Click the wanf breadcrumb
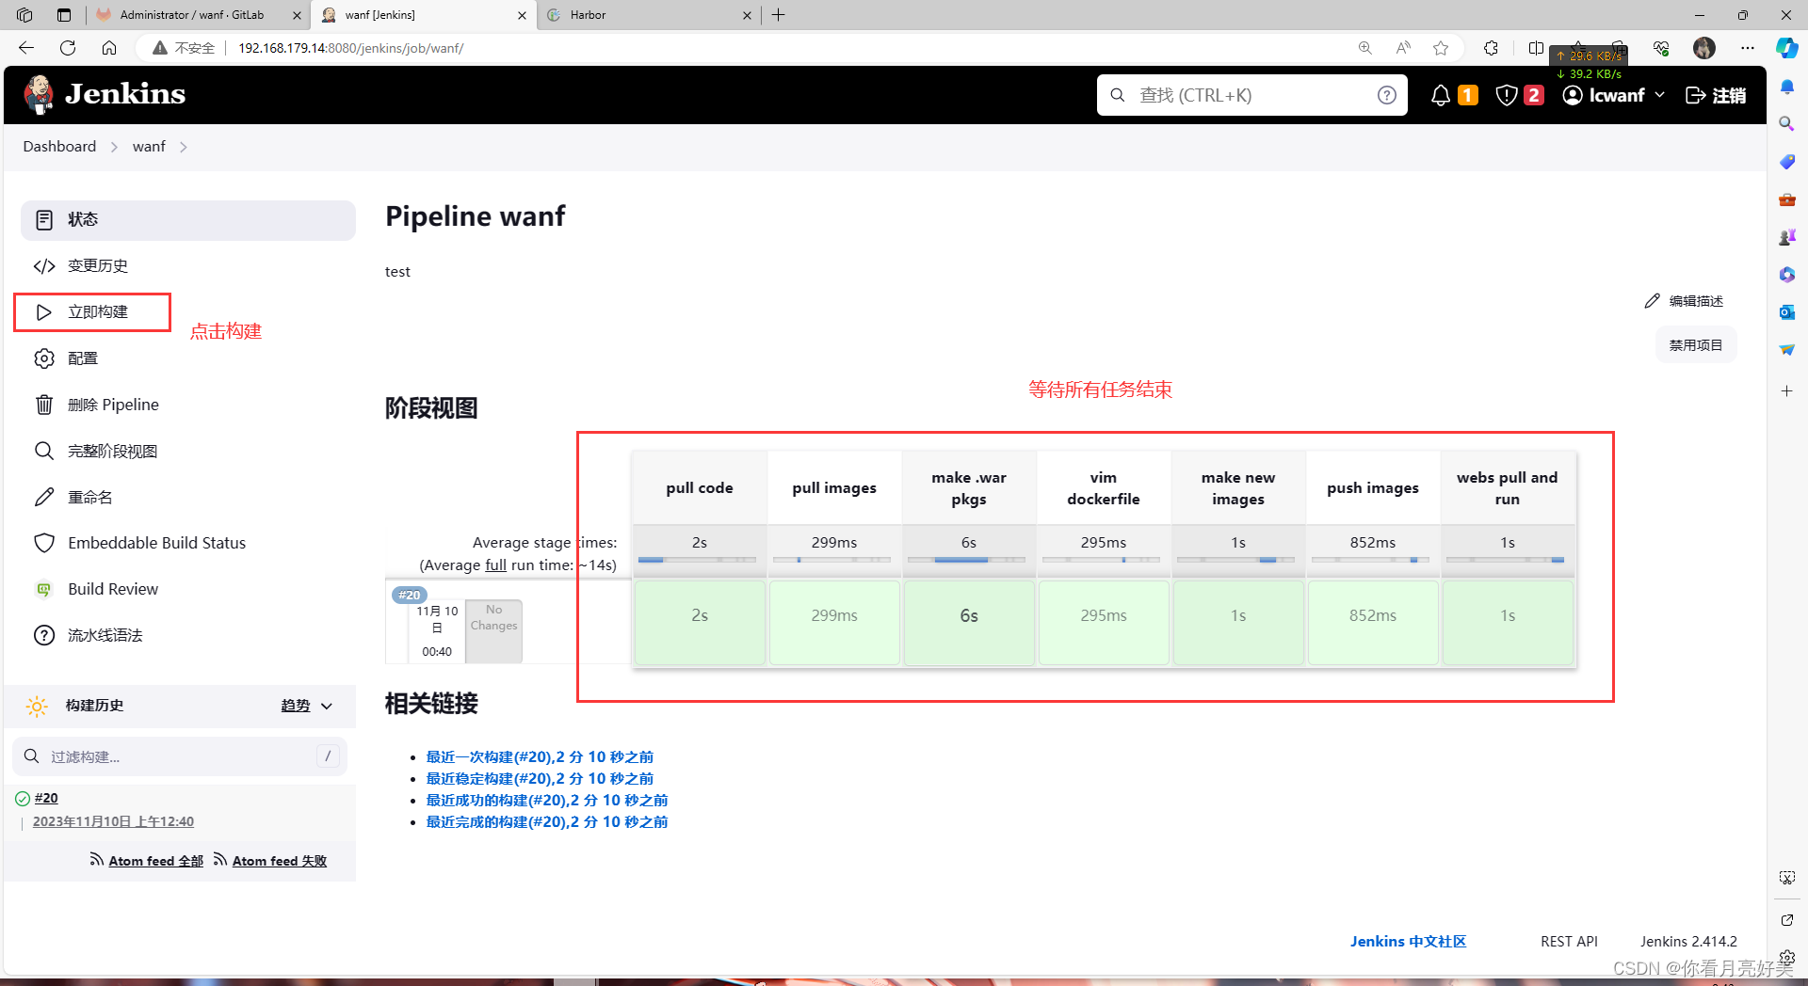 149,147
